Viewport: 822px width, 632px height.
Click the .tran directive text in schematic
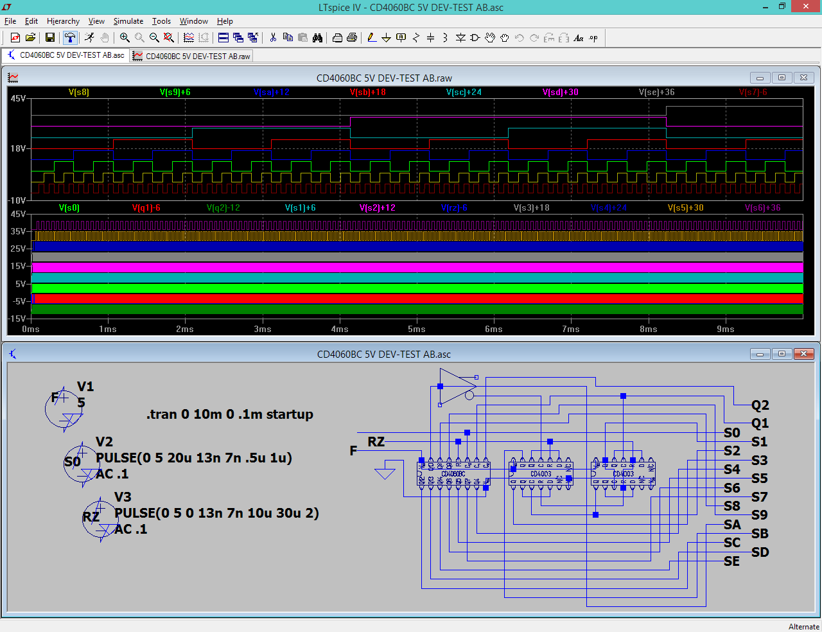pyautogui.click(x=229, y=414)
